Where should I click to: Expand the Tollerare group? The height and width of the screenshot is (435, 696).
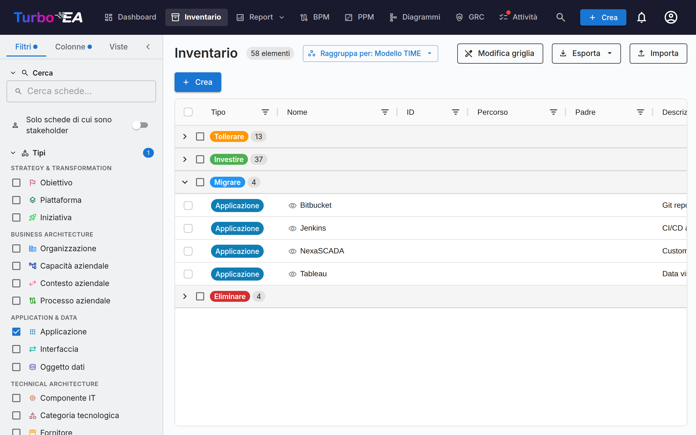click(185, 137)
